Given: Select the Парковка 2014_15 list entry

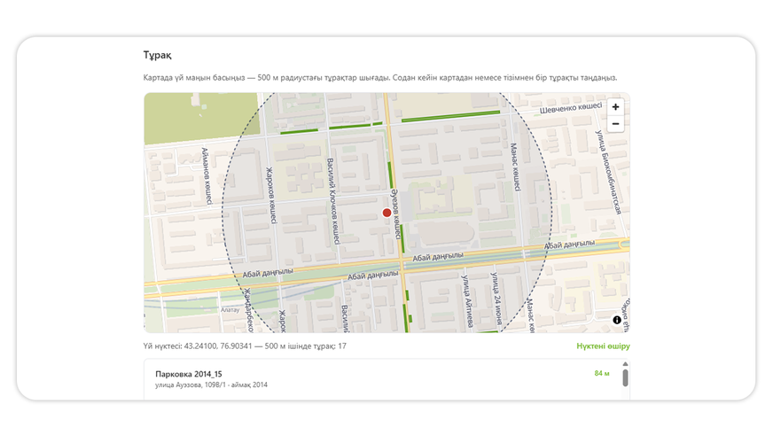Looking at the screenshot, I should [382, 379].
